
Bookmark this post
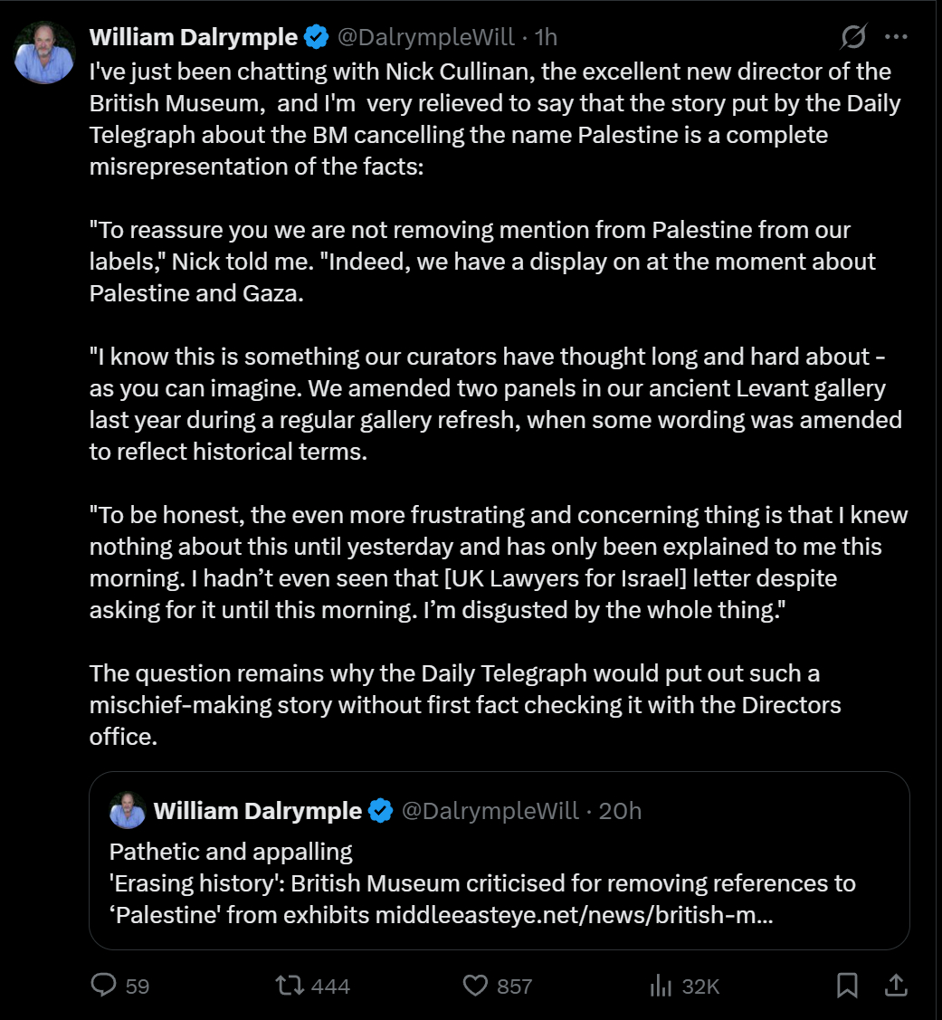[x=847, y=985]
